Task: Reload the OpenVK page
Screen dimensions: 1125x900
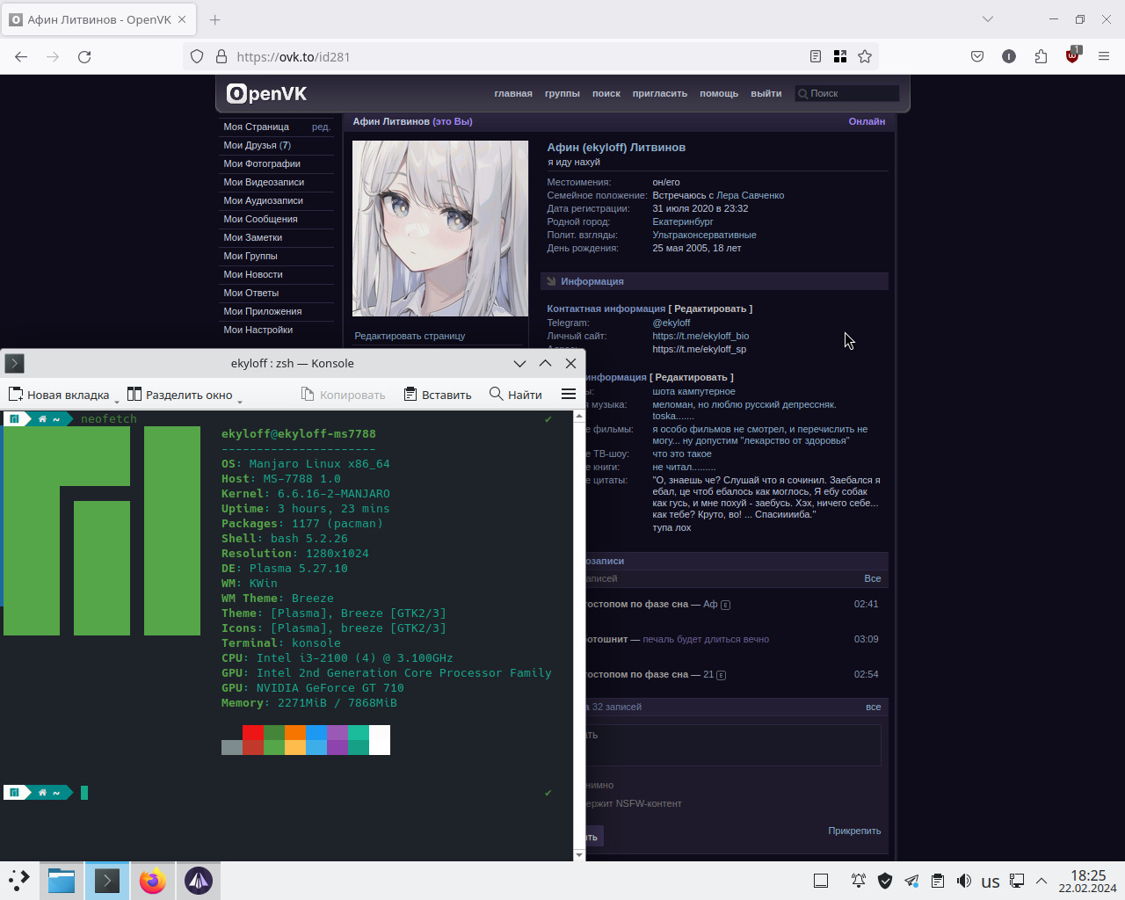Action: 84,56
